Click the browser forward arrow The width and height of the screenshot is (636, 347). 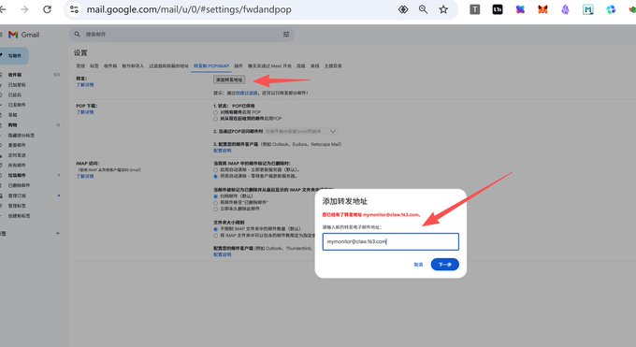[24, 9]
